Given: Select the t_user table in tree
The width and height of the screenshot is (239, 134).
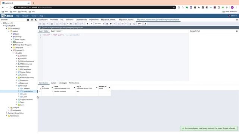Looking at the screenshot, I should [x=25, y=97].
